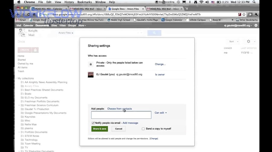272x152 pixels.
Task: Click the upload icon next to Create
Action: click(35, 50)
